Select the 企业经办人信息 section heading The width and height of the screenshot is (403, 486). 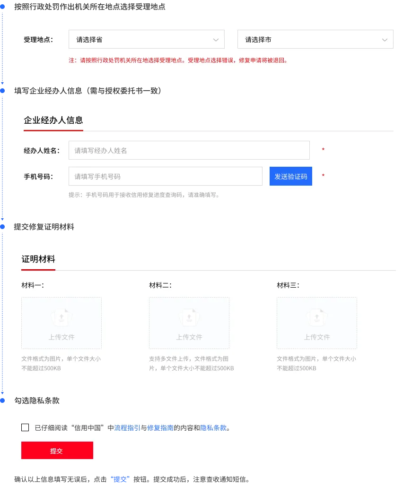pyautogui.click(x=53, y=120)
